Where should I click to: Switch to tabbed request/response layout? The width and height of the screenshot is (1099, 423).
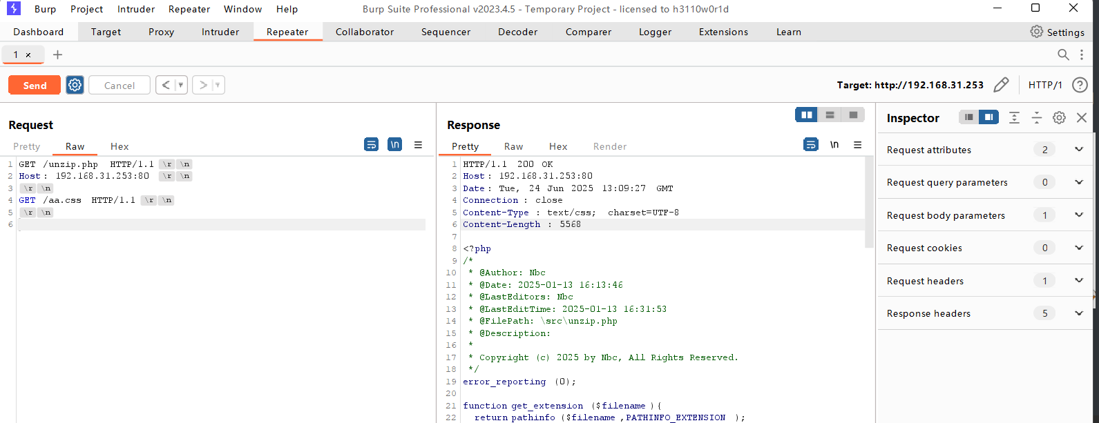pyautogui.click(x=853, y=115)
